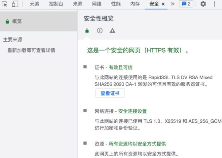Screen dimensions: 222x158
Task: Click the 这是一个安全的网页 summary text
Action: point(138,51)
